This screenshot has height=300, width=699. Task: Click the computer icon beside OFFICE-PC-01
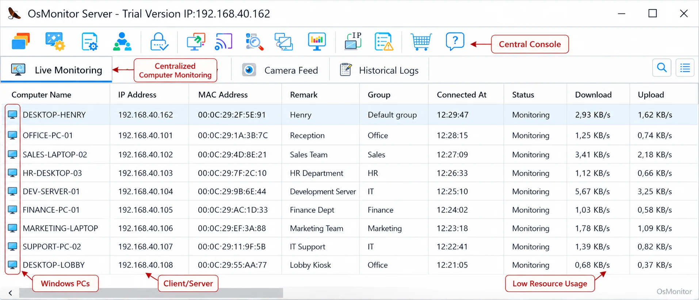(12, 135)
